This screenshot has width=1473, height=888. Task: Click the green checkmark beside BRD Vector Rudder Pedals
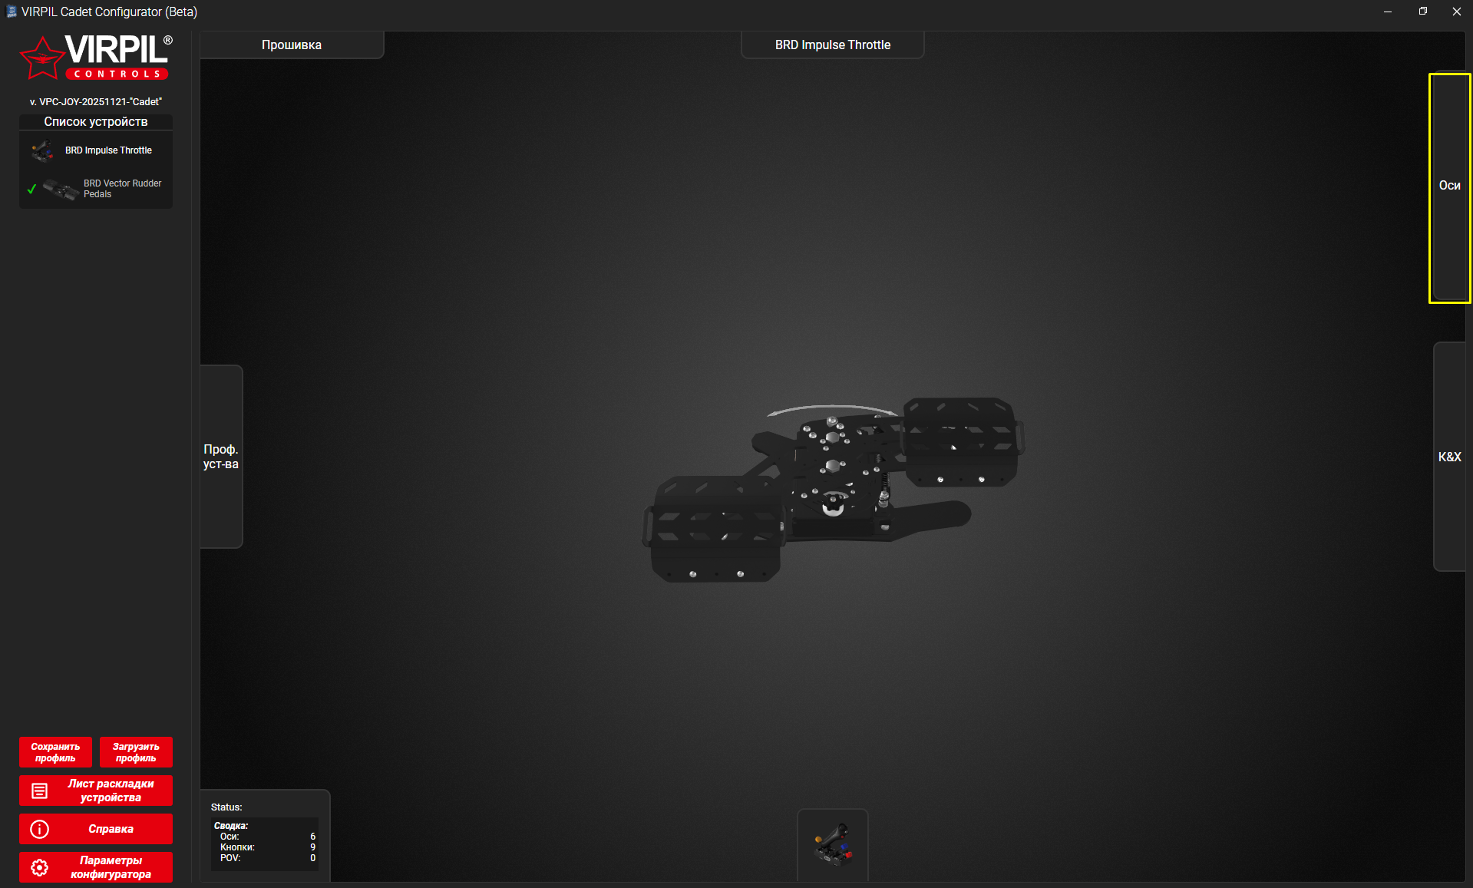pyautogui.click(x=31, y=189)
